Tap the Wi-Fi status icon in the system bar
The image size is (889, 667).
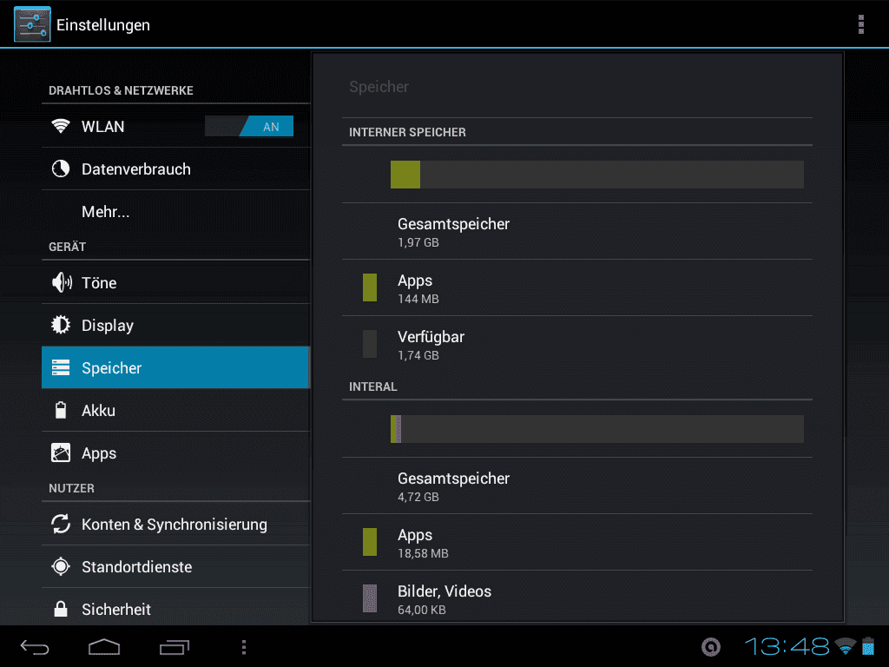[x=846, y=645]
